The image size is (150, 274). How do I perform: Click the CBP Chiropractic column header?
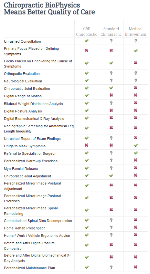(87, 31)
